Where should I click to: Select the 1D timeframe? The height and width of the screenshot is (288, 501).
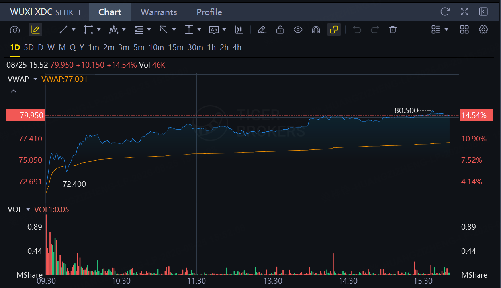point(15,48)
